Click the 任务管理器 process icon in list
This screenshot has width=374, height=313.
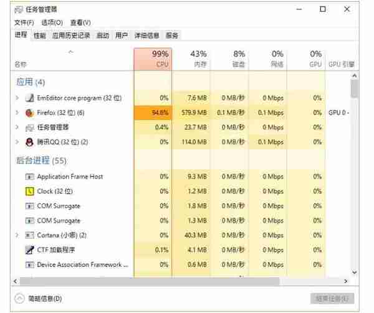pyautogui.click(x=29, y=128)
